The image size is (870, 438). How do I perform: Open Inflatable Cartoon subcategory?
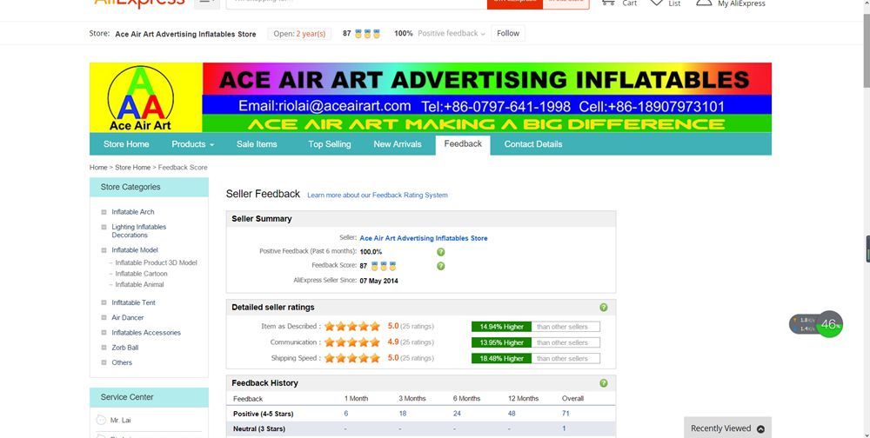(x=141, y=274)
